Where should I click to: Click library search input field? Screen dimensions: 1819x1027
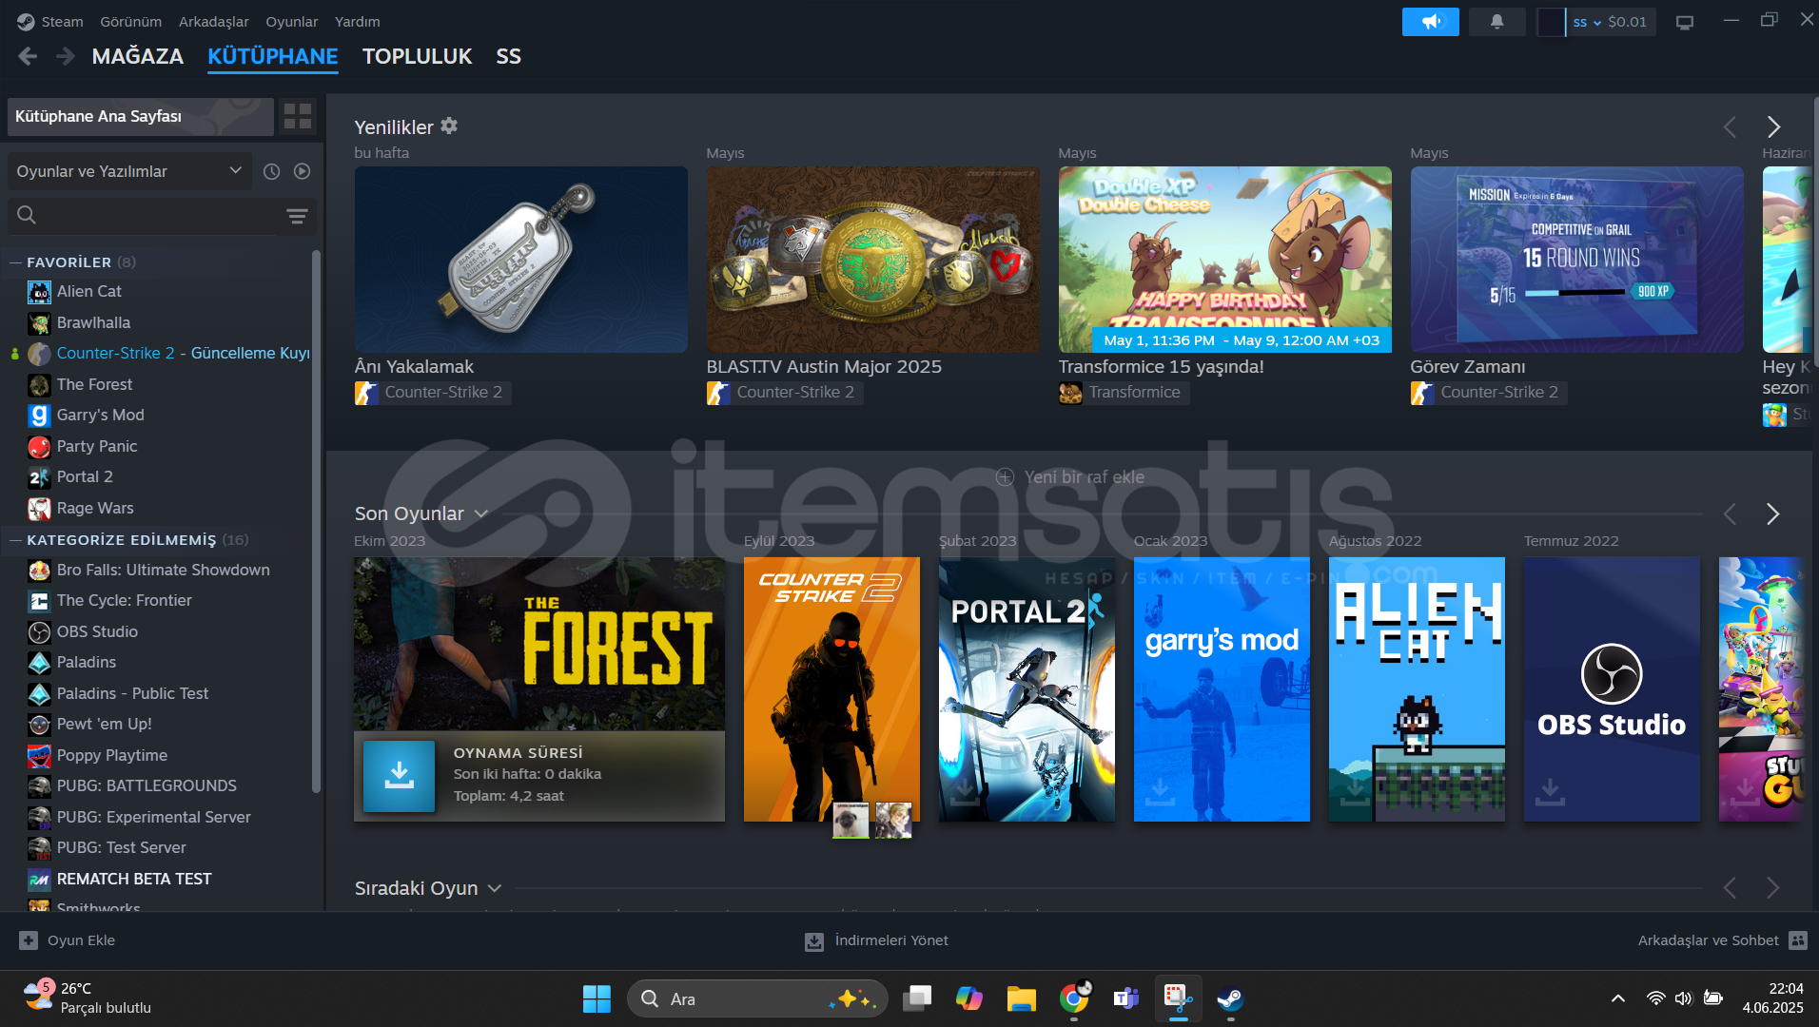[157, 216]
